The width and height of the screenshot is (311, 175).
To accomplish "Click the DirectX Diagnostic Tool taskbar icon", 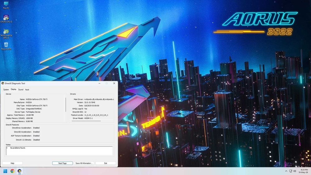I will coord(19,171).
